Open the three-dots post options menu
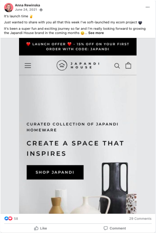The height and width of the screenshot is (233, 156). [147, 7]
